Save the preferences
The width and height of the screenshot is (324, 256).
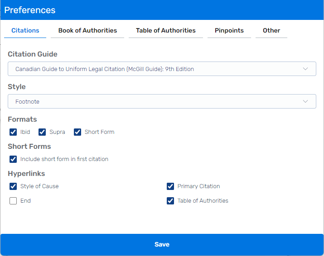click(x=162, y=244)
